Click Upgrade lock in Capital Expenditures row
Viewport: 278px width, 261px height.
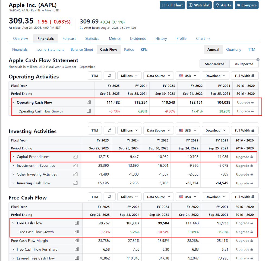pyautogui.click(x=244, y=157)
